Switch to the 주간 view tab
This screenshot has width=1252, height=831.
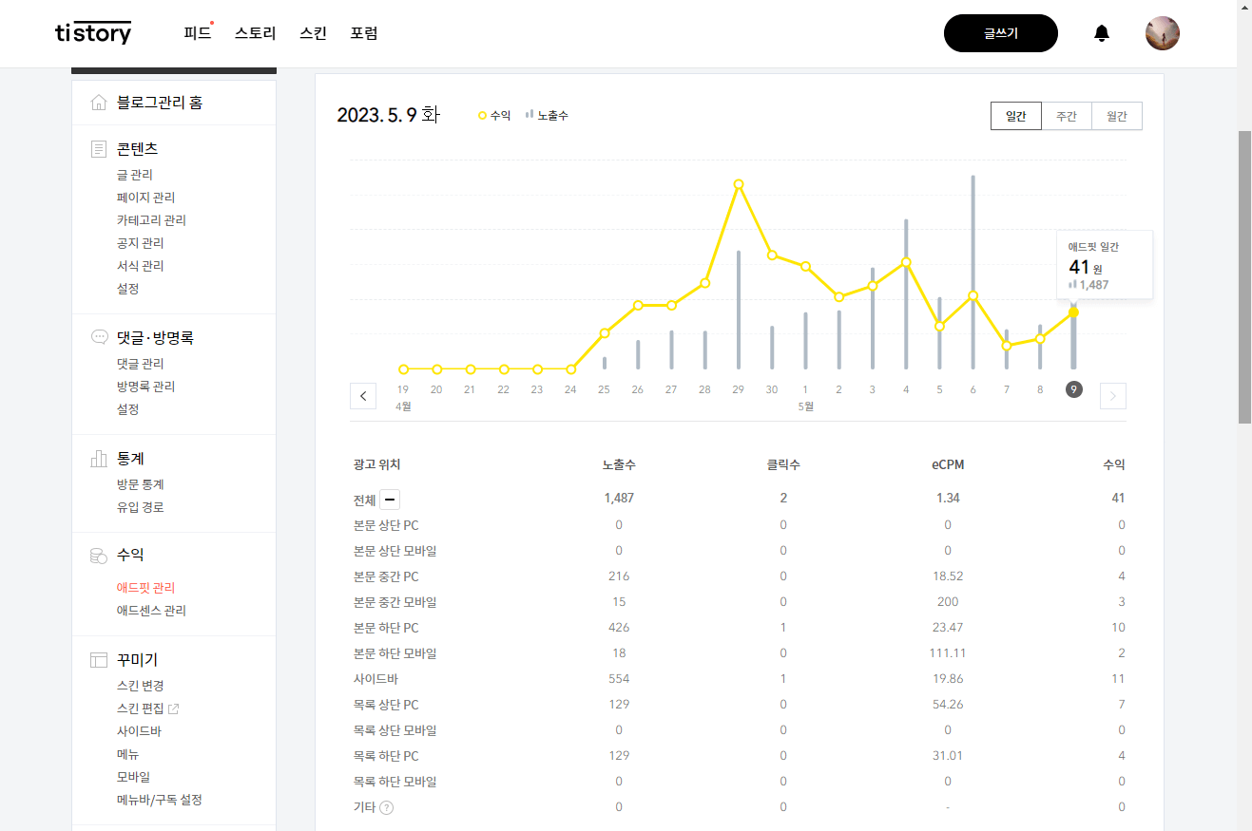click(1066, 115)
